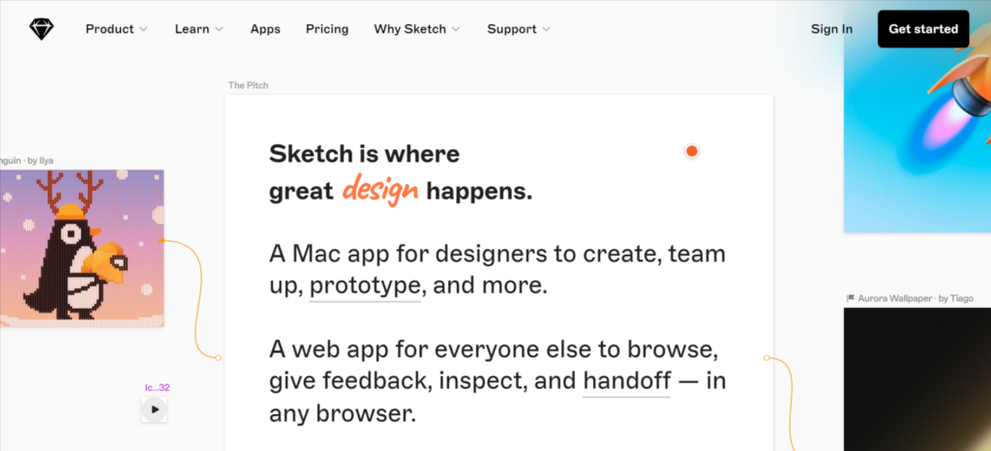Open the pixel penguin artwork thumbnail
991x451 pixels.
point(81,248)
